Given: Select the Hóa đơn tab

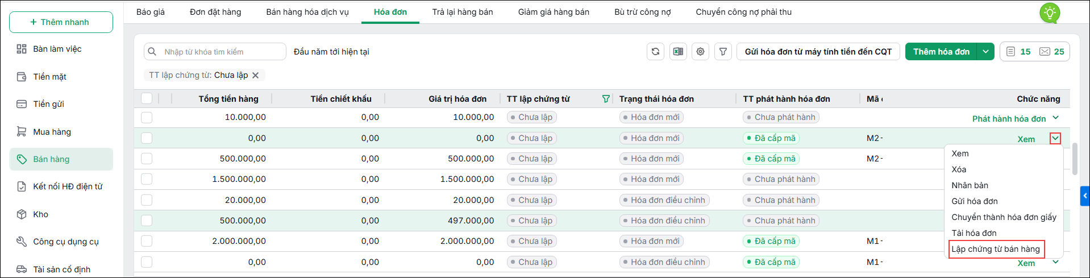Looking at the screenshot, I should (390, 12).
